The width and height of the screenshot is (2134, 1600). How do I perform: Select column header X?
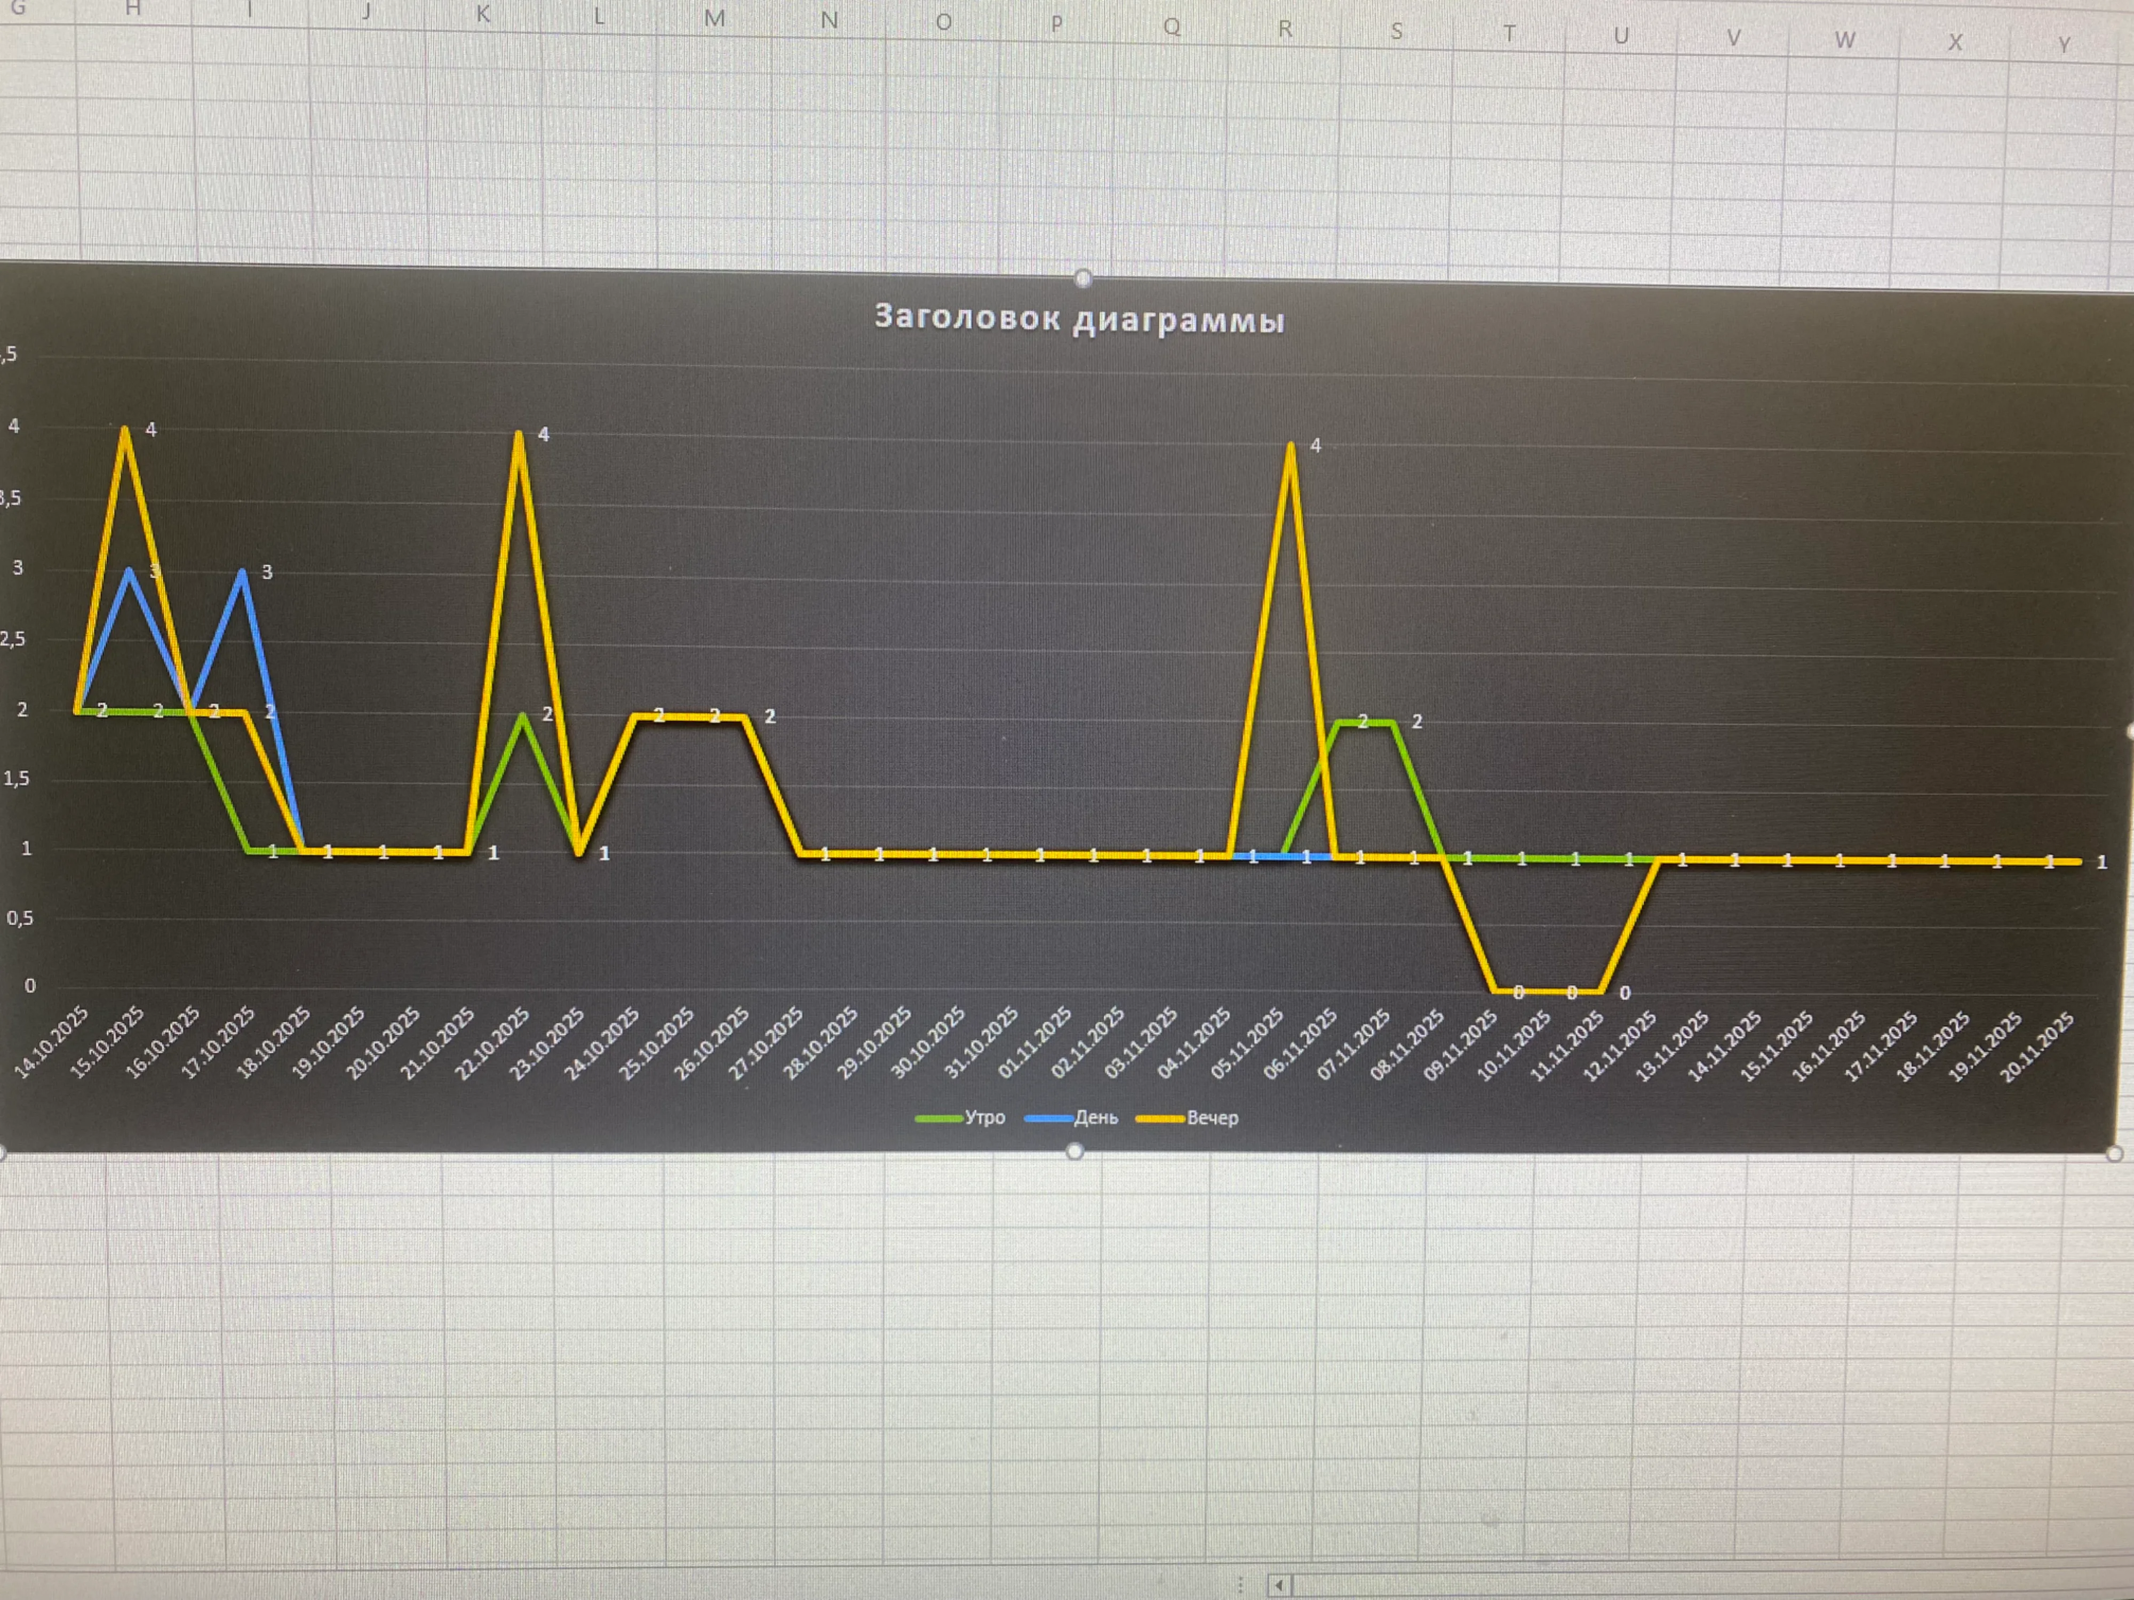[1955, 43]
